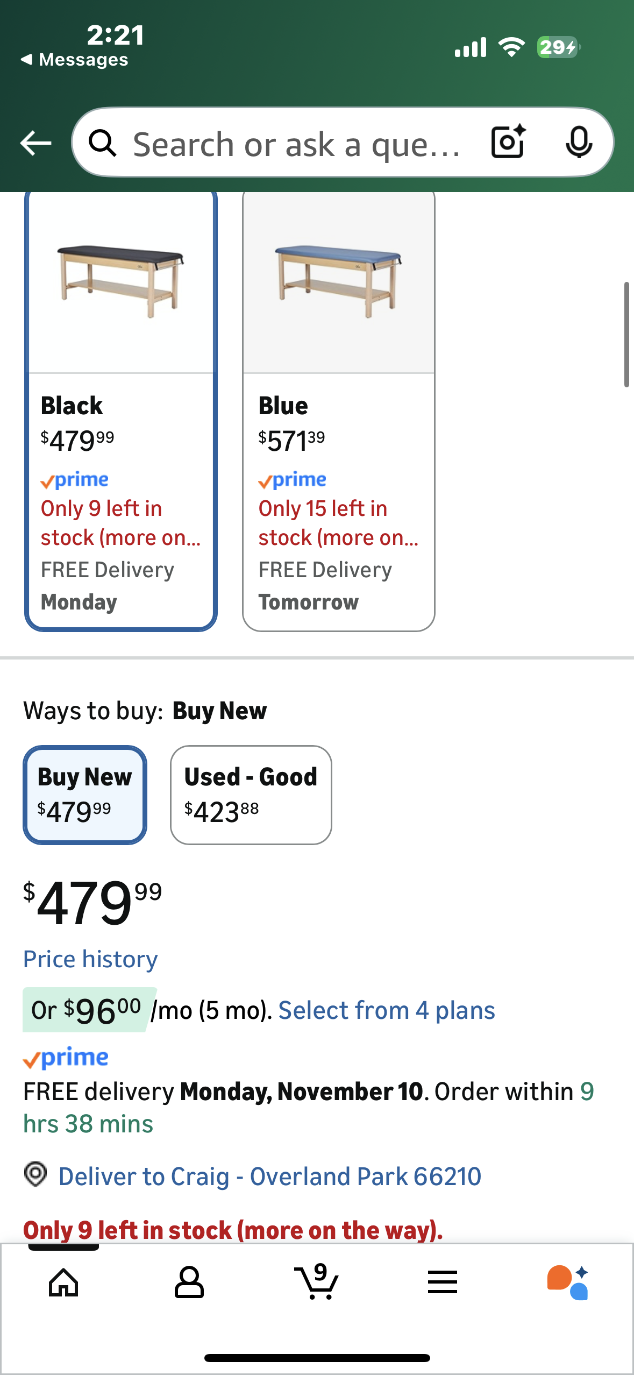Viewport: 634px width, 1375px height.
Task: Tap location pin delivery icon
Action: click(x=35, y=1174)
